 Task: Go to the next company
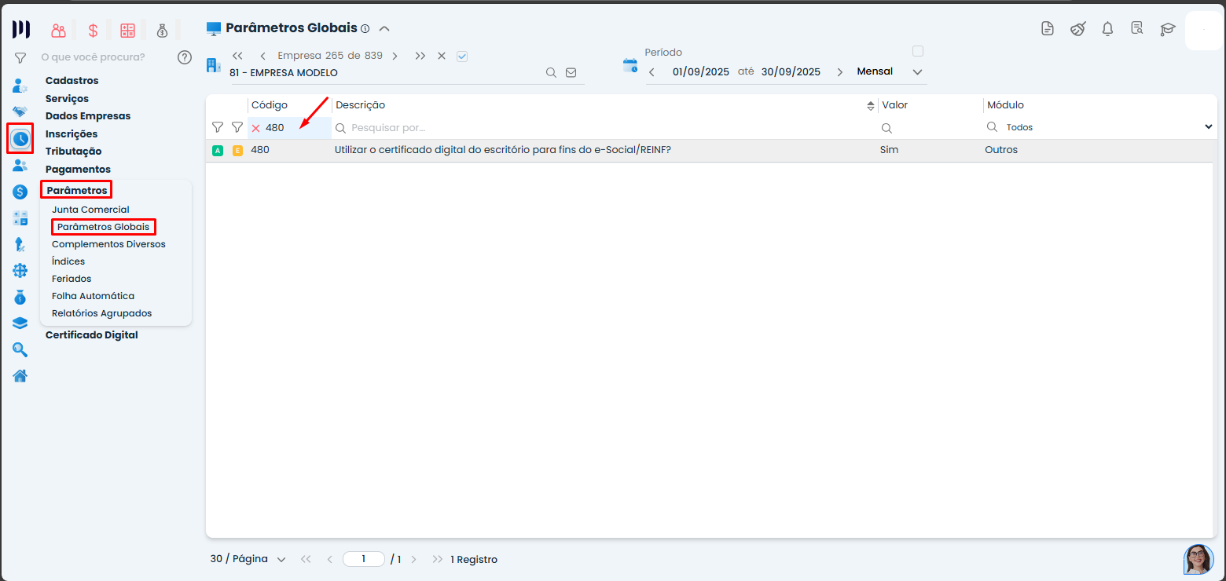click(395, 56)
